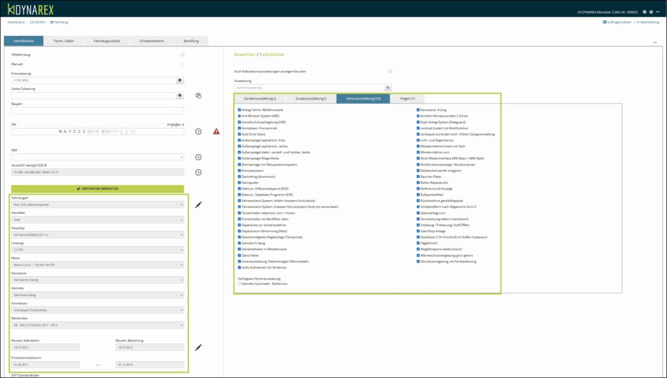Click the copy icon beside Letzte Zulassung
Image resolution: width=667 pixels, height=378 pixels.
pyautogui.click(x=198, y=96)
